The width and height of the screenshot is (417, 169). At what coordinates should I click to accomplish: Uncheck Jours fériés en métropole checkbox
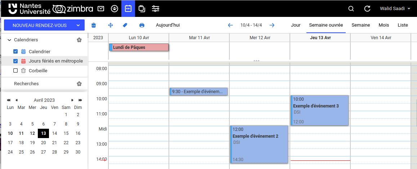coord(15,61)
